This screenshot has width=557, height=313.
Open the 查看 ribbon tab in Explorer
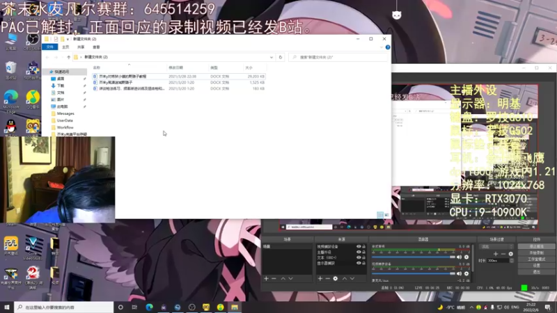(x=96, y=47)
